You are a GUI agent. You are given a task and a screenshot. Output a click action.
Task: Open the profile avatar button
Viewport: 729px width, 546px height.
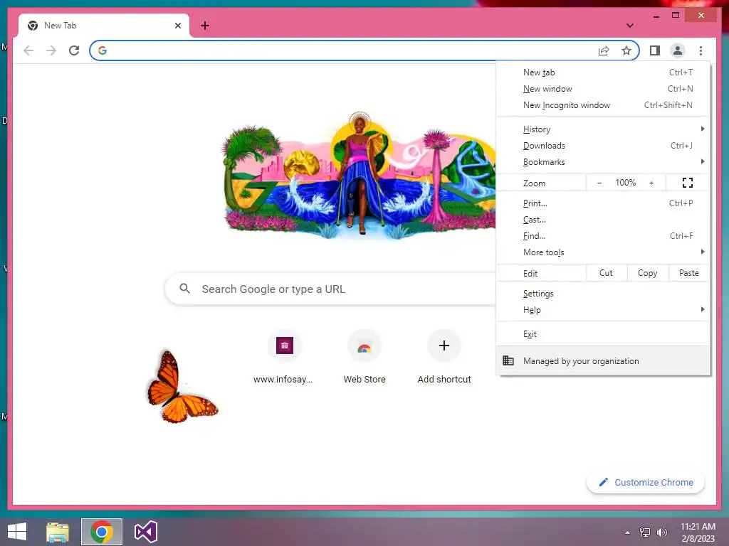(x=678, y=50)
